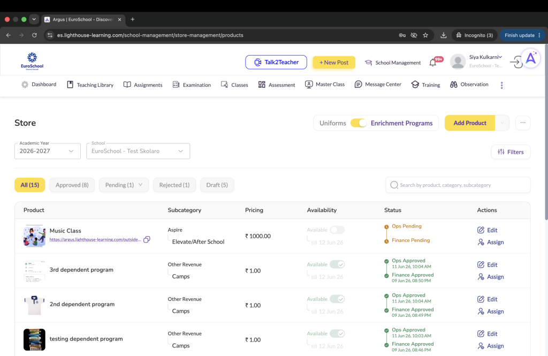Open the store more options ellipsis button

pyautogui.click(x=523, y=123)
